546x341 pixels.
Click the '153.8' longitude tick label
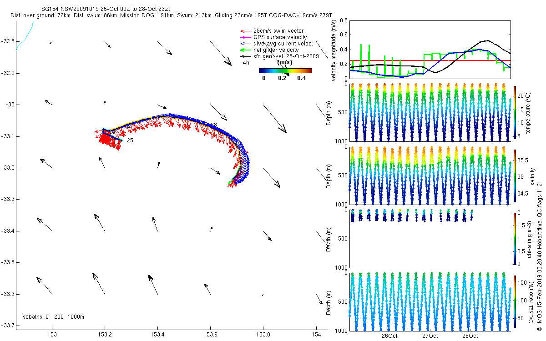(x=263, y=335)
